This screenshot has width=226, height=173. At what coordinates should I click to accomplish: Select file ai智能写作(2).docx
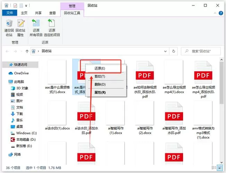(x=145, y=118)
